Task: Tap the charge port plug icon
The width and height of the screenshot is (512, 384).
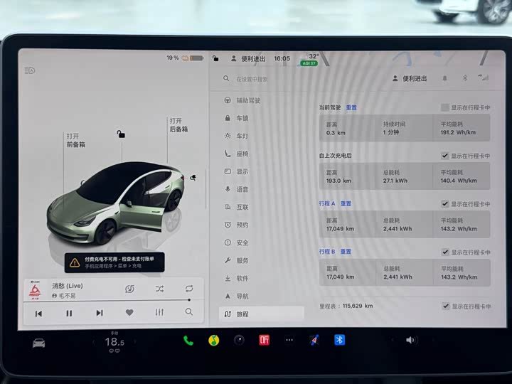Action: (x=193, y=178)
